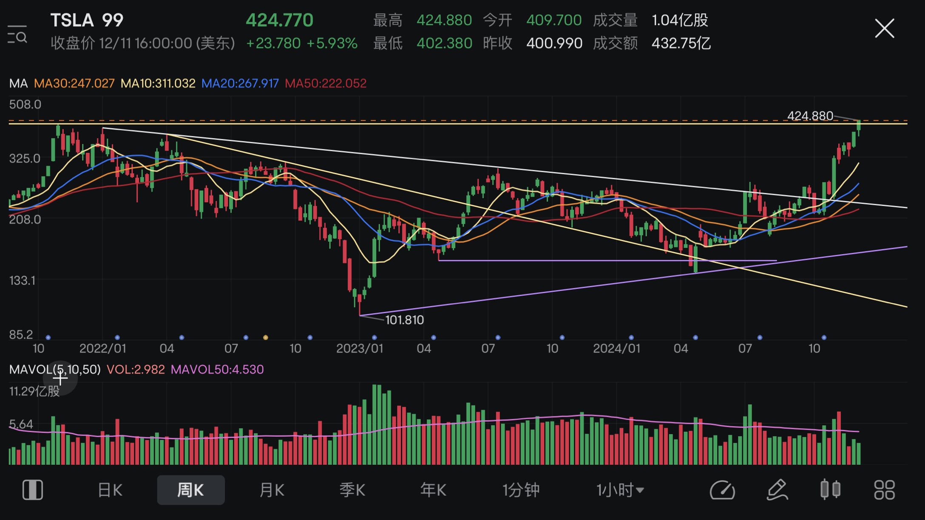Open the MAVOL(5,10,50) indicator settings
The image size is (925, 520).
pos(55,370)
